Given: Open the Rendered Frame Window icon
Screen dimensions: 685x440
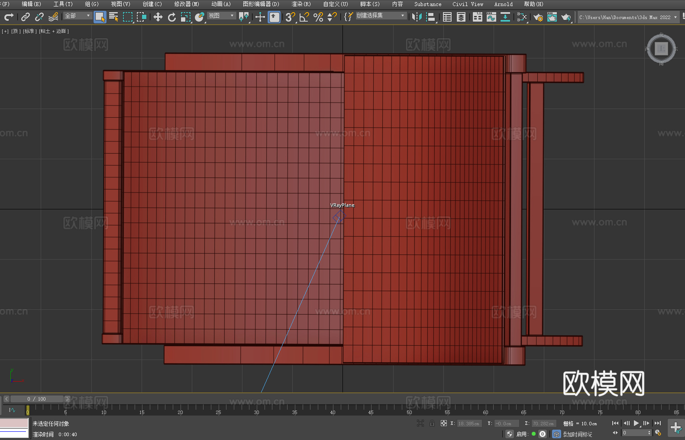Looking at the screenshot, I should click(x=552, y=17).
